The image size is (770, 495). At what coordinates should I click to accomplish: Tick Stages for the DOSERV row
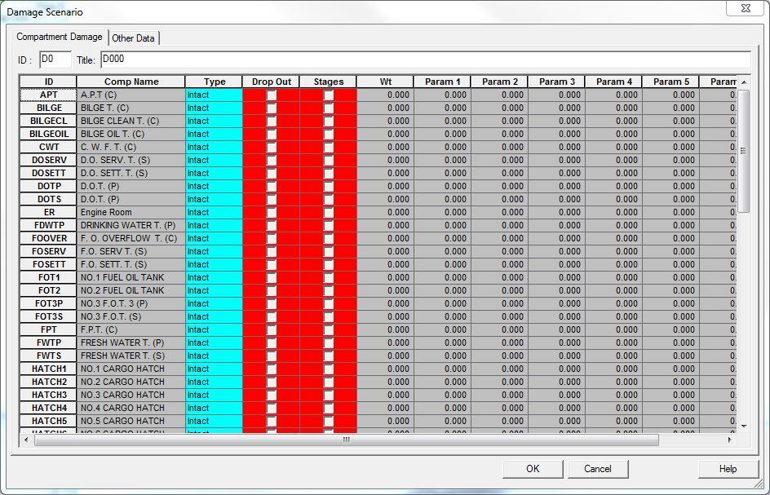(x=329, y=160)
